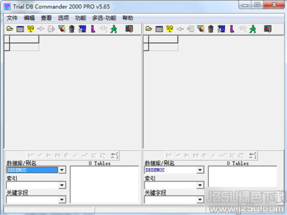Open SQL query tool in right pane

(169, 29)
